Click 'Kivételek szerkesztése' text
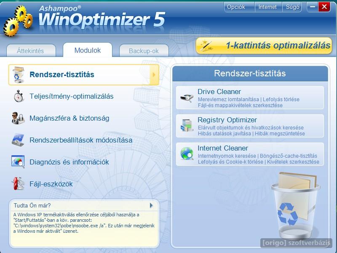 pos(293,162)
